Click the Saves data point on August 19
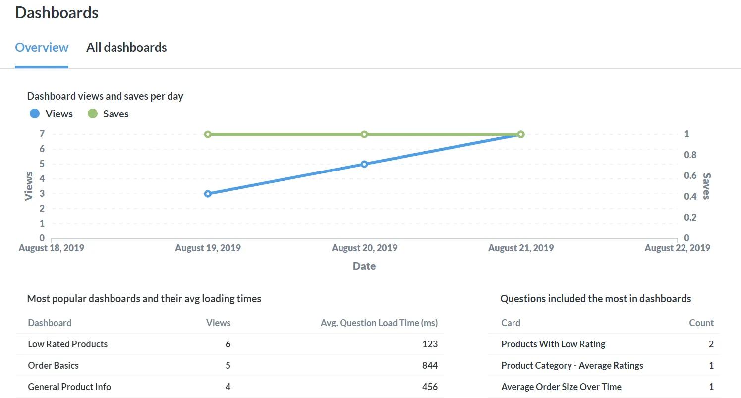 click(208, 134)
